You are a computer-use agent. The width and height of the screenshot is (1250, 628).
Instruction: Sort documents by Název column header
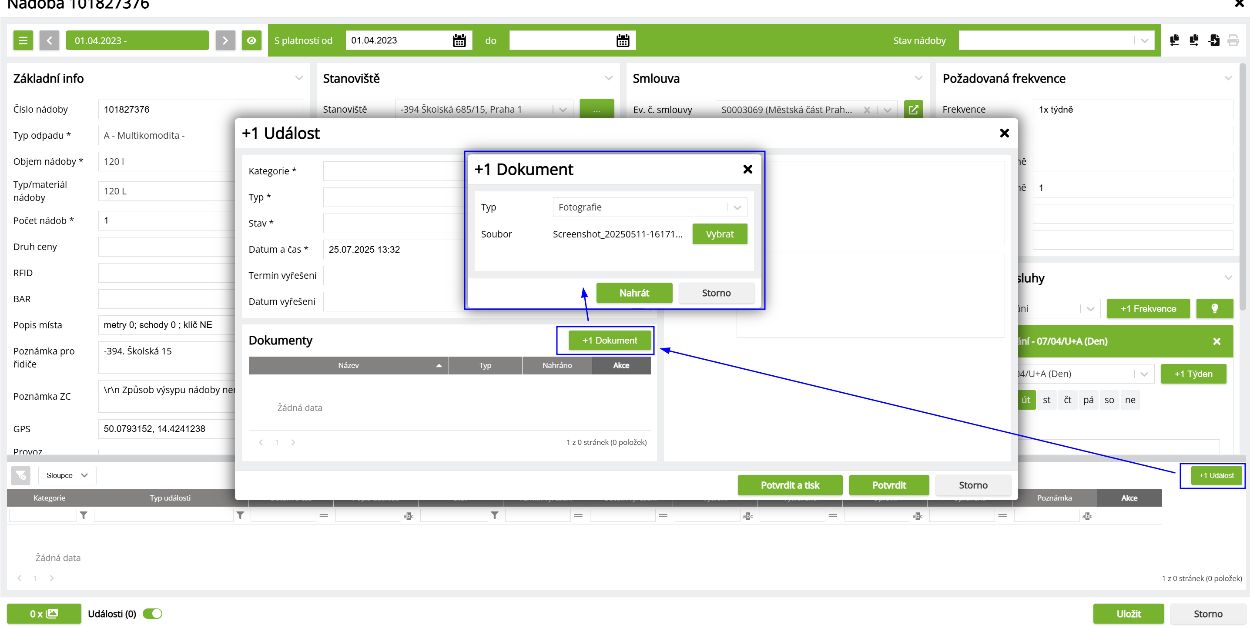(x=348, y=365)
